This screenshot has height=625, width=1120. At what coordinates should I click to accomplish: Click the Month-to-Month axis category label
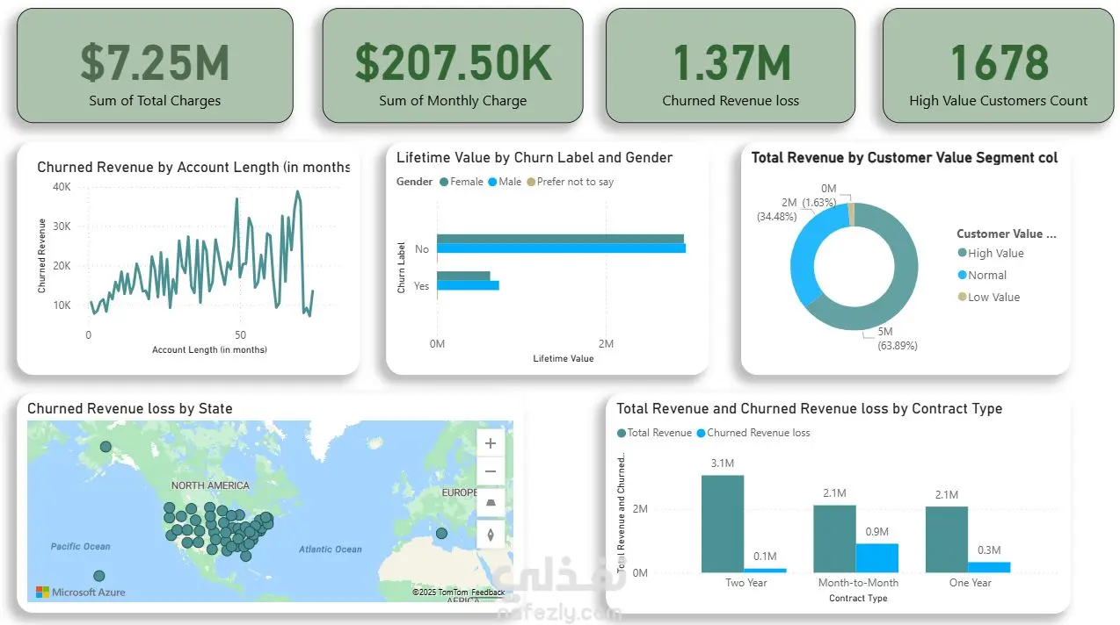(x=856, y=583)
